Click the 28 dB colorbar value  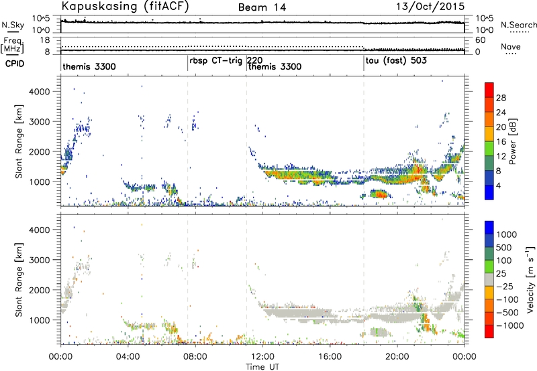[x=501, y=98]
